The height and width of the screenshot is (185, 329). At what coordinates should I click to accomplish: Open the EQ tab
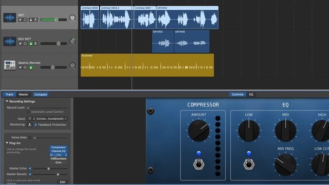pyautogui.click(x=251, y=95)
